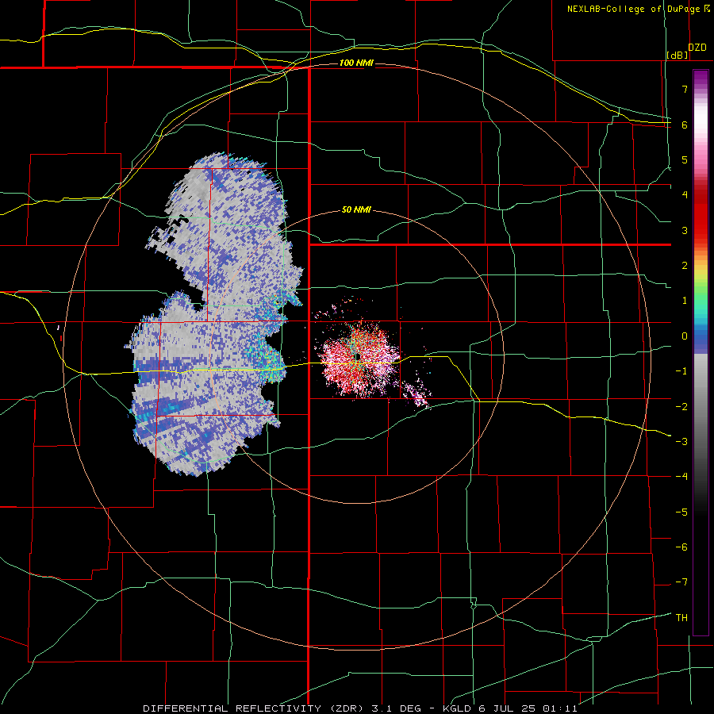Click the -3 value on the color scale
714x714 pixels.
[681, 442]
